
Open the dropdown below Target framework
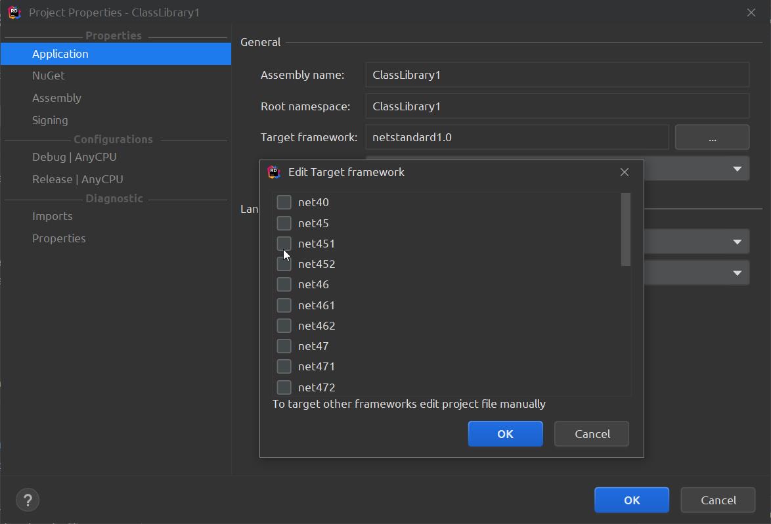[736, 169]
